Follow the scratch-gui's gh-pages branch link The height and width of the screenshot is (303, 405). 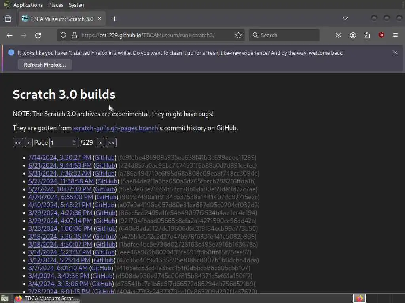[x=115, y=128]
